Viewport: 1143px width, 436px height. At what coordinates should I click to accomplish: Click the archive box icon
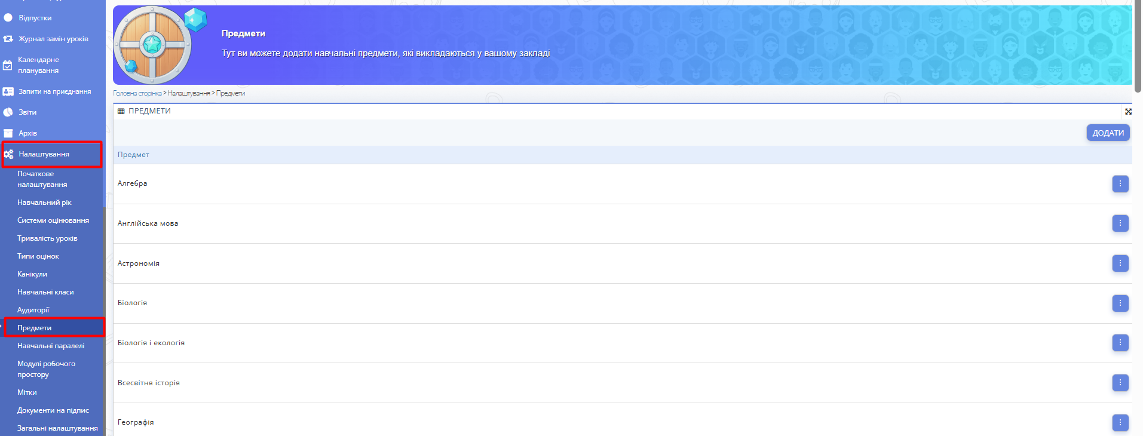8,133
